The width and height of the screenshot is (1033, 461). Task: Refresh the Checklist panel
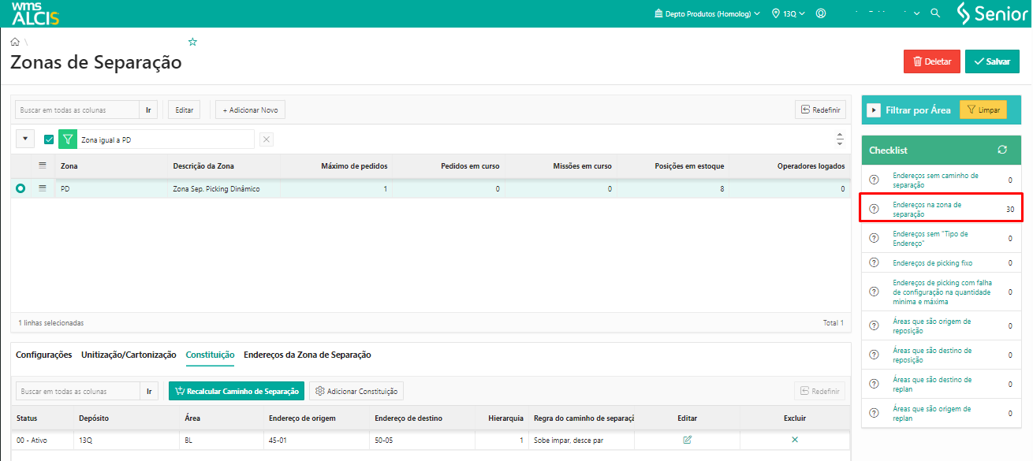(x=1002, y=150)
